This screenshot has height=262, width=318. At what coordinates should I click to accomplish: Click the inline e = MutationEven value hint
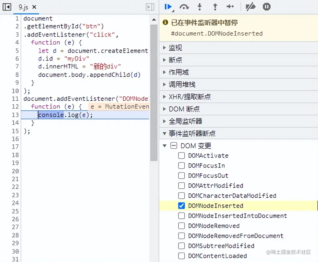point(119,106)
